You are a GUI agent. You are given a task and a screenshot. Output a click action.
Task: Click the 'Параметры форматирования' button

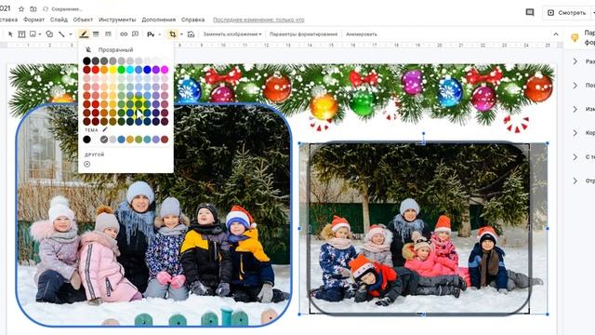(x=303, y=34)
